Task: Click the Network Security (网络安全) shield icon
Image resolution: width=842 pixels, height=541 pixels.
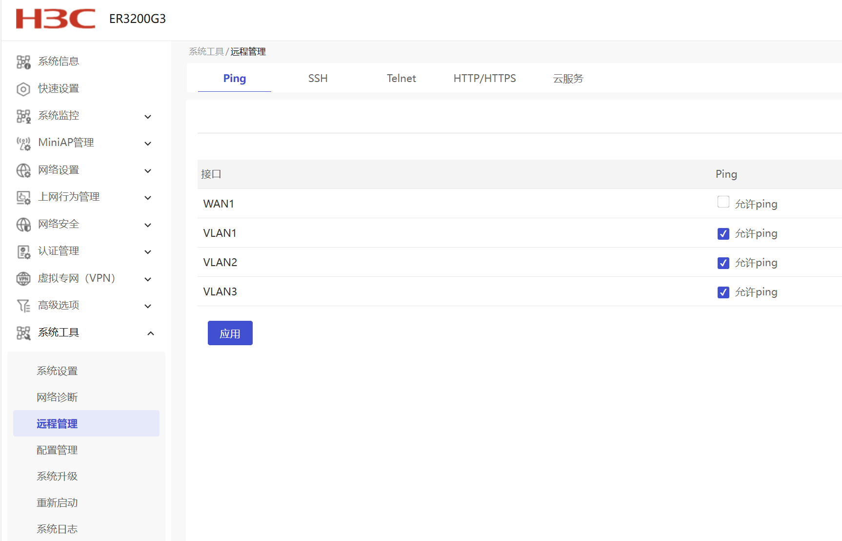Action: (23, 225)
